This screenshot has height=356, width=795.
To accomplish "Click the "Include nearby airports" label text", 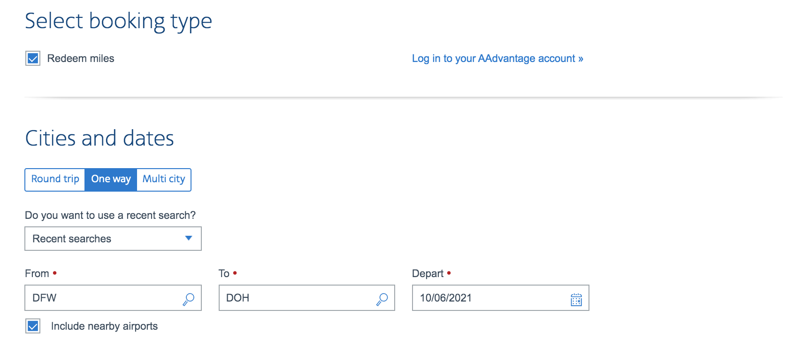I will (104, 326).
